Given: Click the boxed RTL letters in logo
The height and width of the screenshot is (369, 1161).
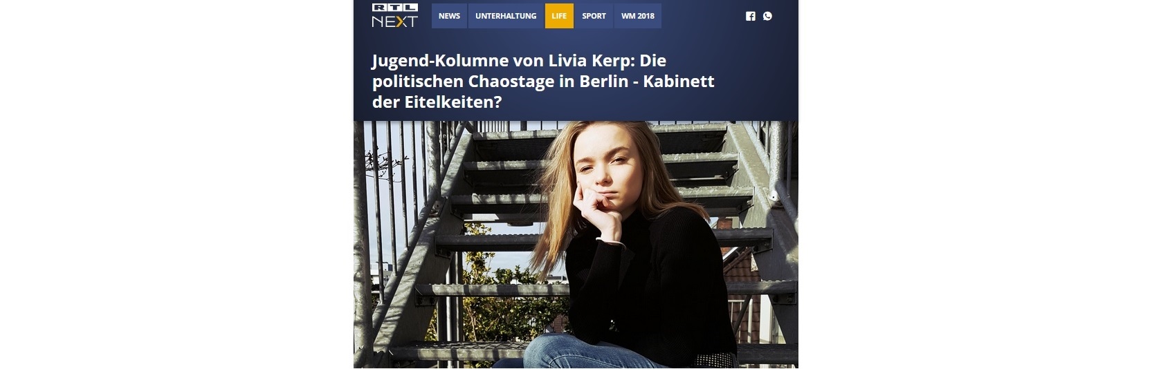Looking at the screenshot, I should point(394,8).
